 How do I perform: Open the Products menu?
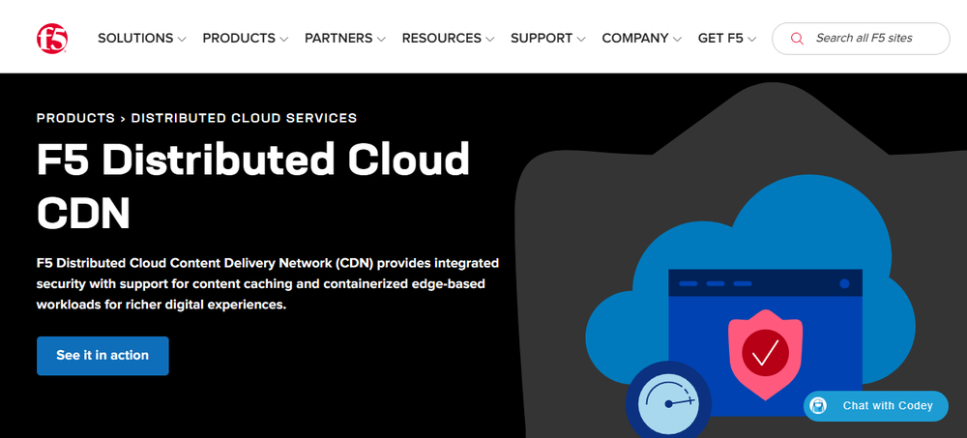click(x=245, y=39)
